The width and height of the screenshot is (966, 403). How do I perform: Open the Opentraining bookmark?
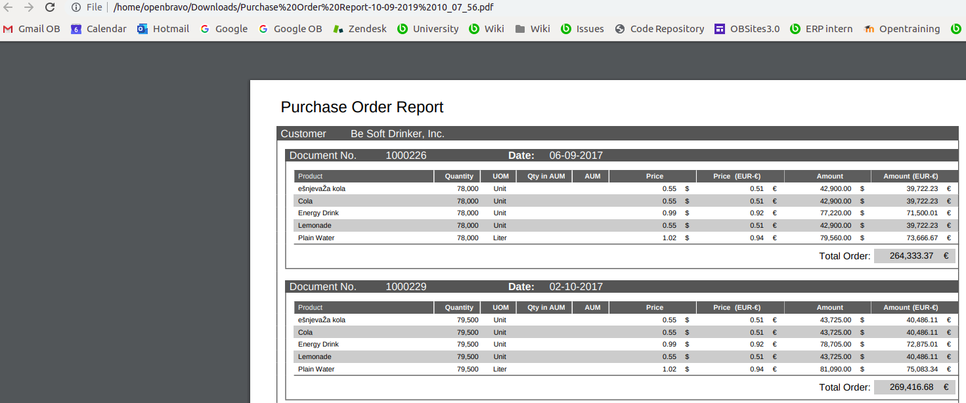[902, 29]
